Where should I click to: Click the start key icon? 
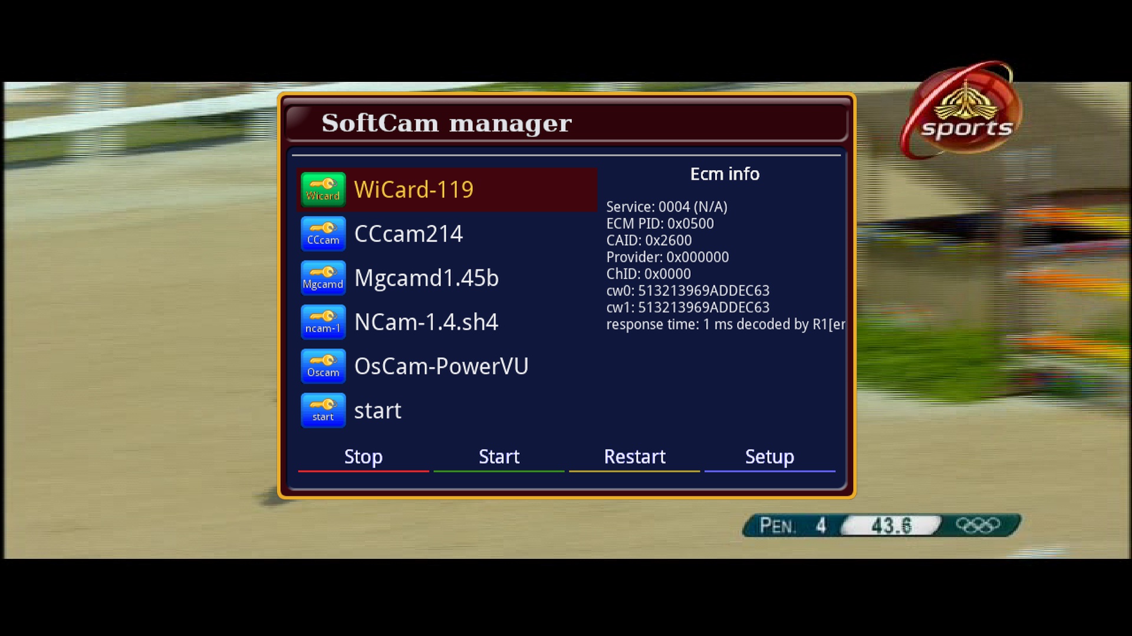tap(323, 410)
